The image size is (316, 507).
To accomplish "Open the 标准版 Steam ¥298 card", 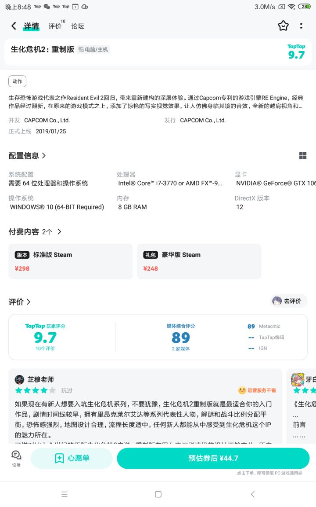I will (71, 261).
